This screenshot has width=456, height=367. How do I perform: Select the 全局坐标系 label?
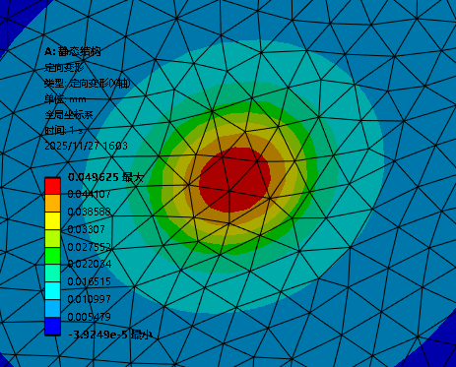point(69,115)
